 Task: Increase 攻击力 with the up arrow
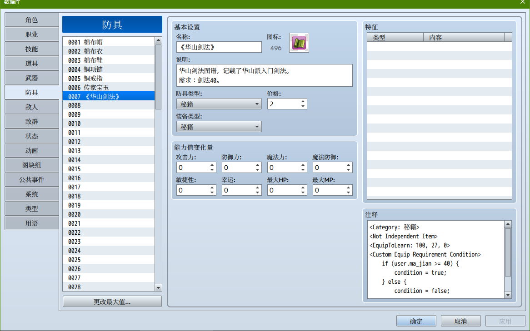click(x=212, y=165)
